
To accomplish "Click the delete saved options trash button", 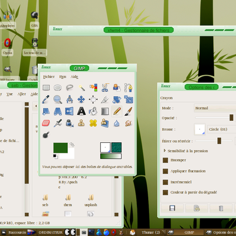I will (221, 208).
